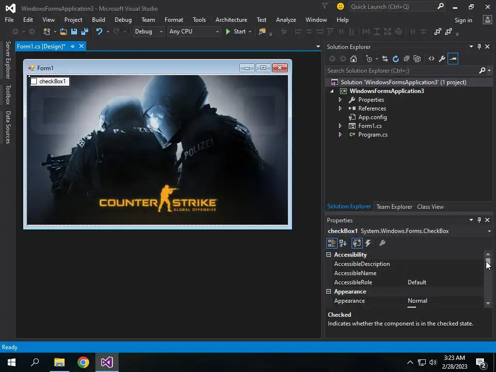The height and width of the screenshot is (372, 496).
Task: Expand the Program.cs node
Action: point(341,135)
